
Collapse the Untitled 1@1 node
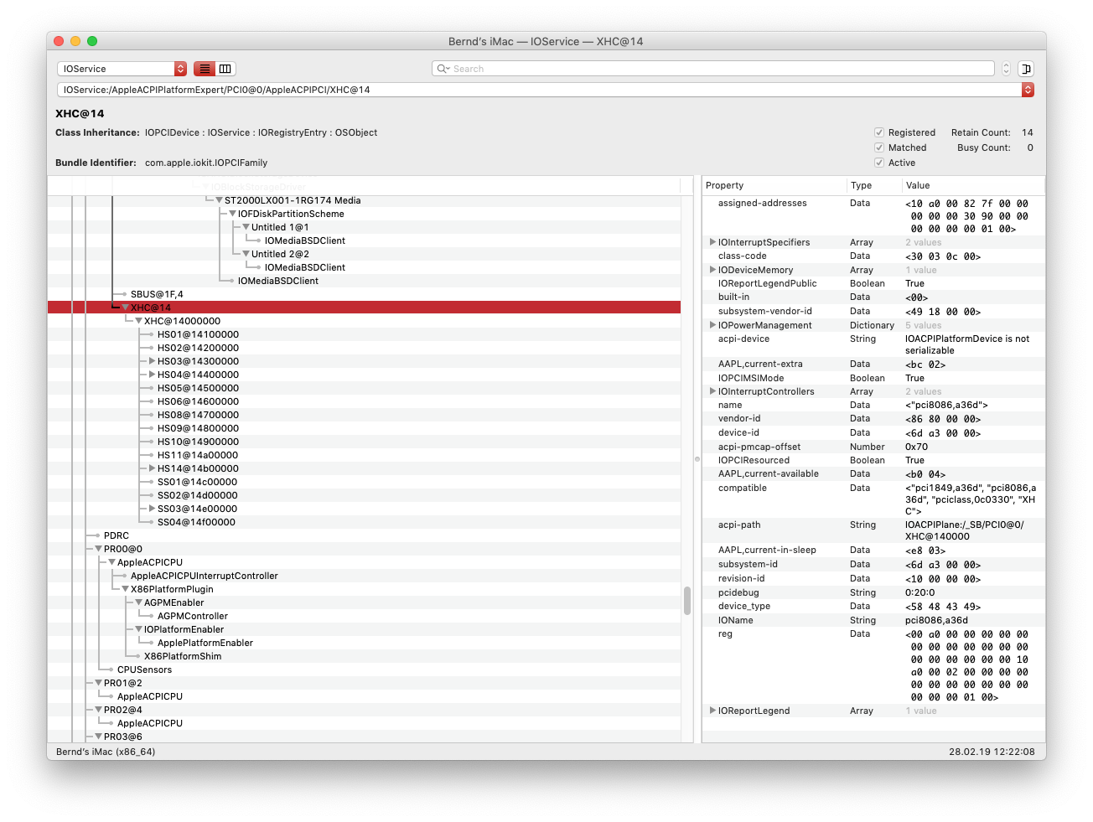click(x=246, y=227)
